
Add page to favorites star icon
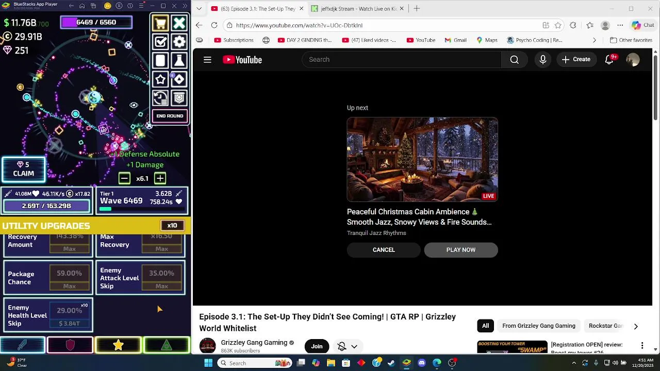coord(558,25)
